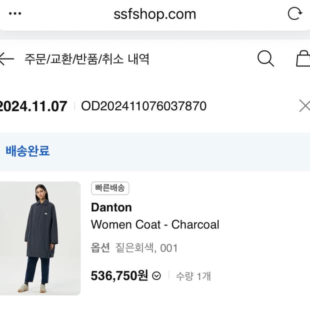Tap the 빠른배송 badge
The height and width of the screenshot is (310, 310).
click(x=110, y=188)
